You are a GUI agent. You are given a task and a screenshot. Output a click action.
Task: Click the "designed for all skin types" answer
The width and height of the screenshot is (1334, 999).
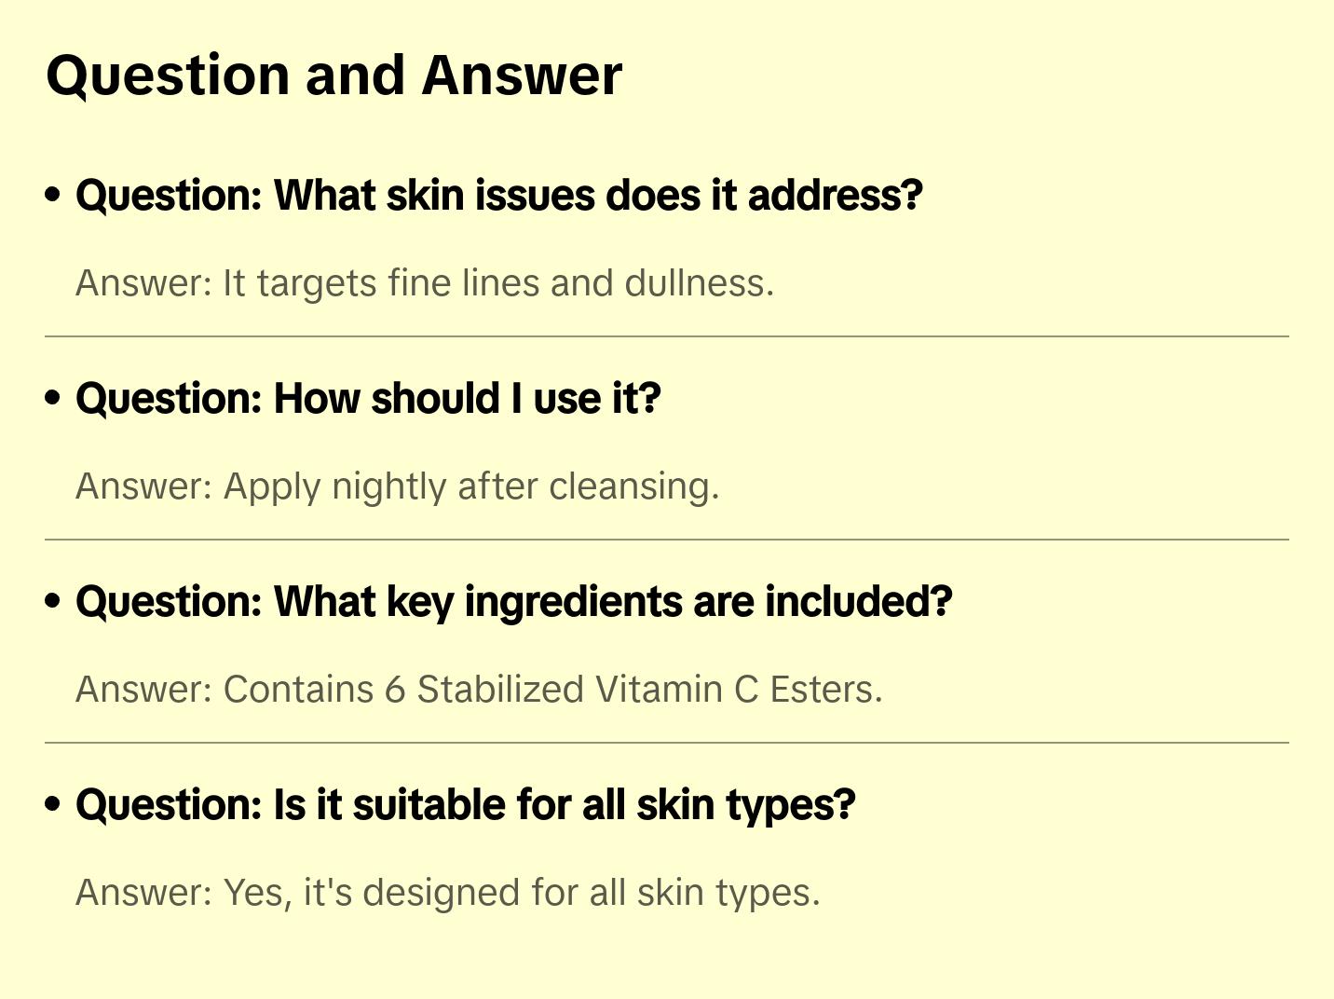pyautogui.click(x=448, y=893)
